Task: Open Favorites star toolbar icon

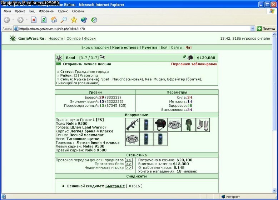Action: [x=74, y=20]
